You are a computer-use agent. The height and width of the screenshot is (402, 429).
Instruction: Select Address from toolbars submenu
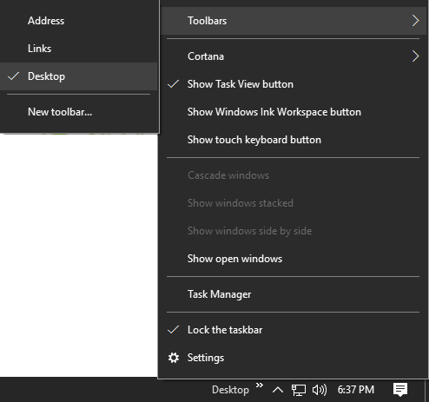coord(79,21)
